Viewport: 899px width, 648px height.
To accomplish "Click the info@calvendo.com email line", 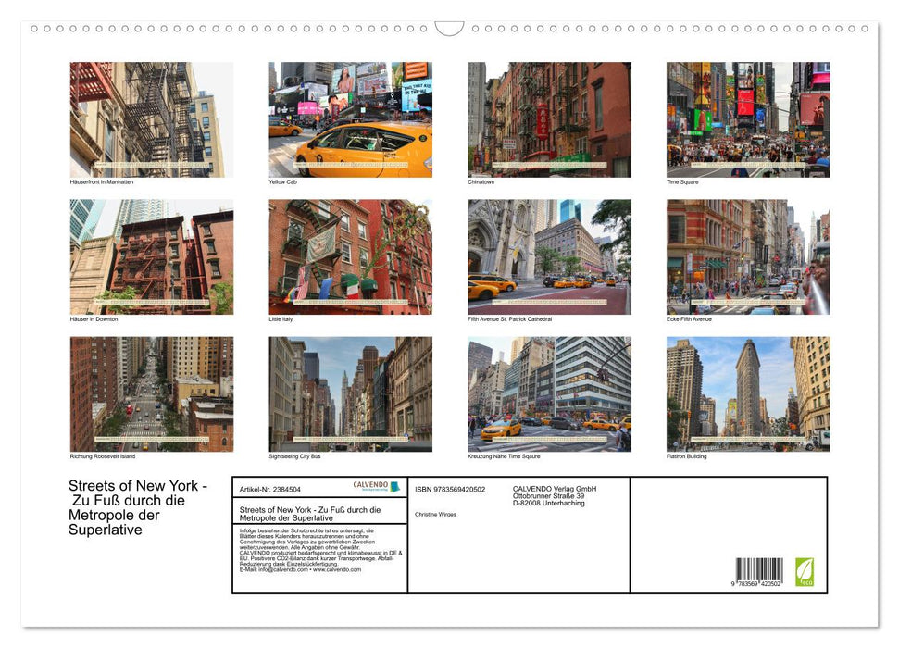I will [x=300, y=569].
